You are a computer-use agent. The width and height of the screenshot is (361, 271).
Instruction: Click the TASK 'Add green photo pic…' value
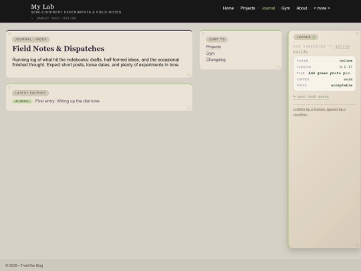[x=330, y=73]
